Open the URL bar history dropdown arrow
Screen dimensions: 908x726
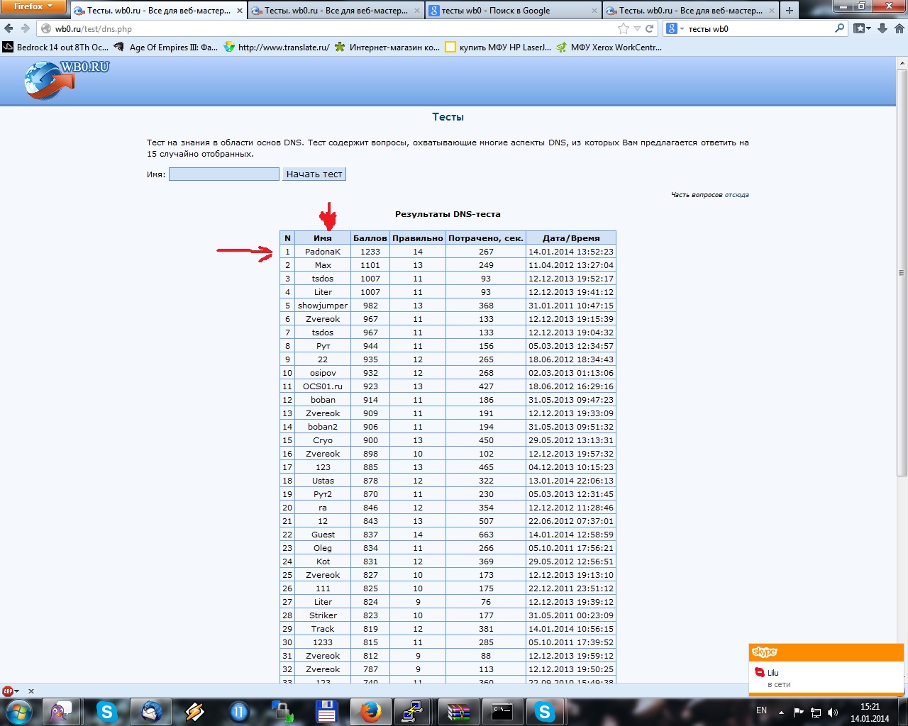click(637, 29)
